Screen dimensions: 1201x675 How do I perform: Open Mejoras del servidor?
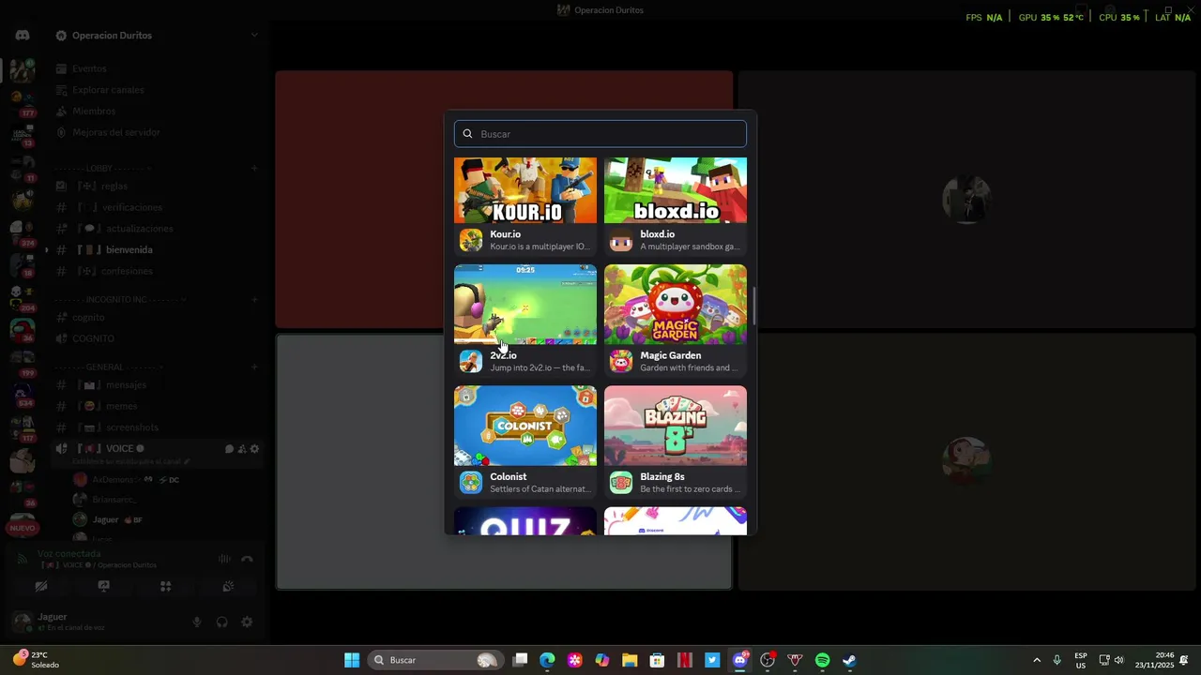(x=156, y=133)
